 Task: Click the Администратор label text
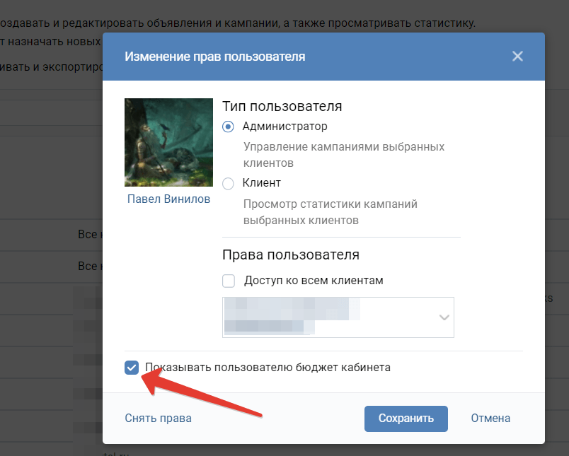[285, 127]
